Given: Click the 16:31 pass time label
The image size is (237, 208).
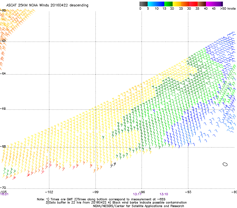Looking at the screenshot, I should coord(4,194).
